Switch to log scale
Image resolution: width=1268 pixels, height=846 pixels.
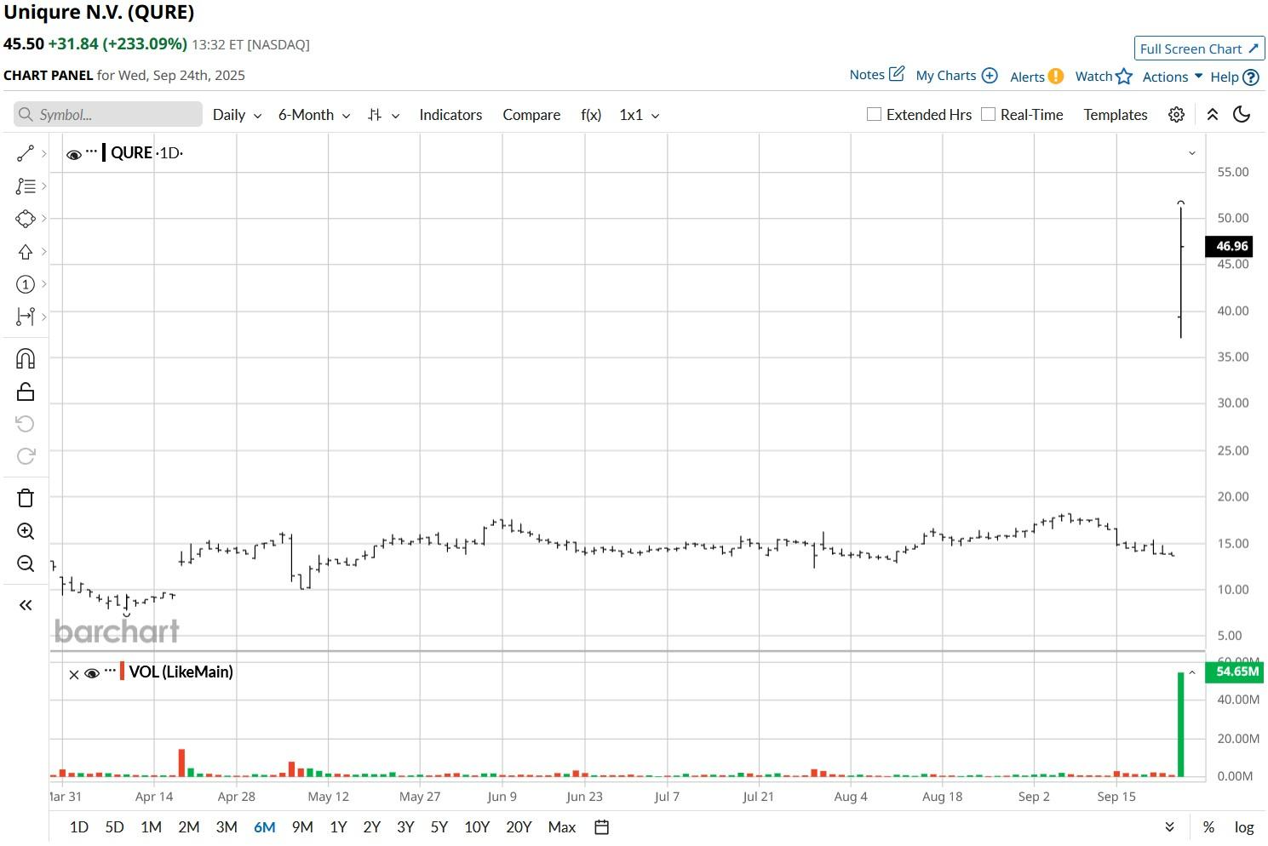(x=1244, y=827)
